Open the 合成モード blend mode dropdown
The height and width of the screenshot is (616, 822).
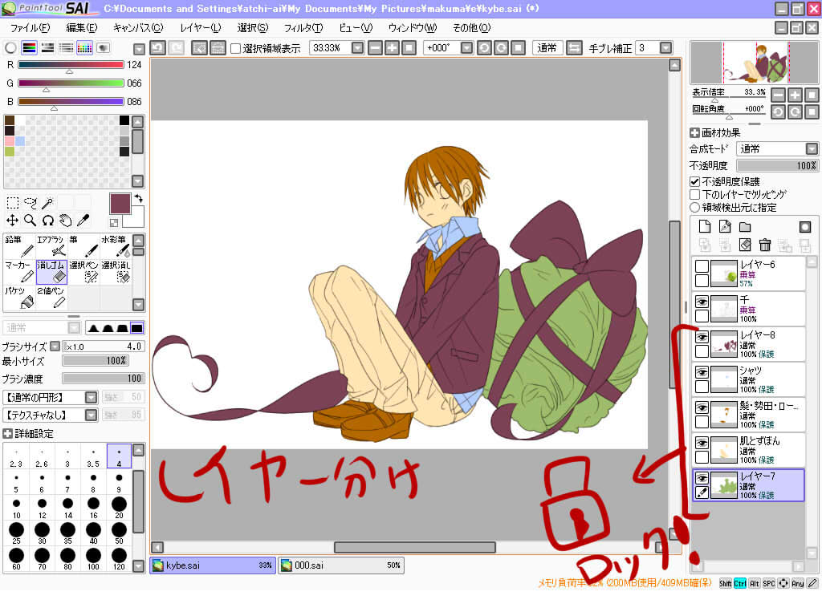click(x=812, y=148)
